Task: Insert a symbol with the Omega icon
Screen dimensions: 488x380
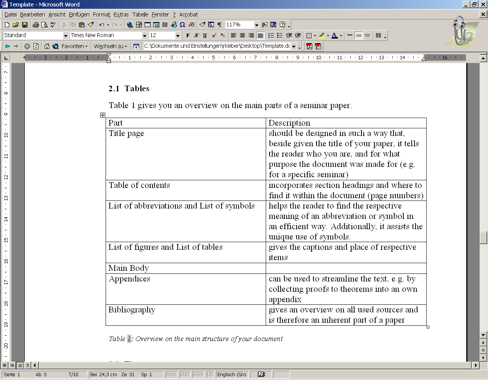Action: click(182, 25)
